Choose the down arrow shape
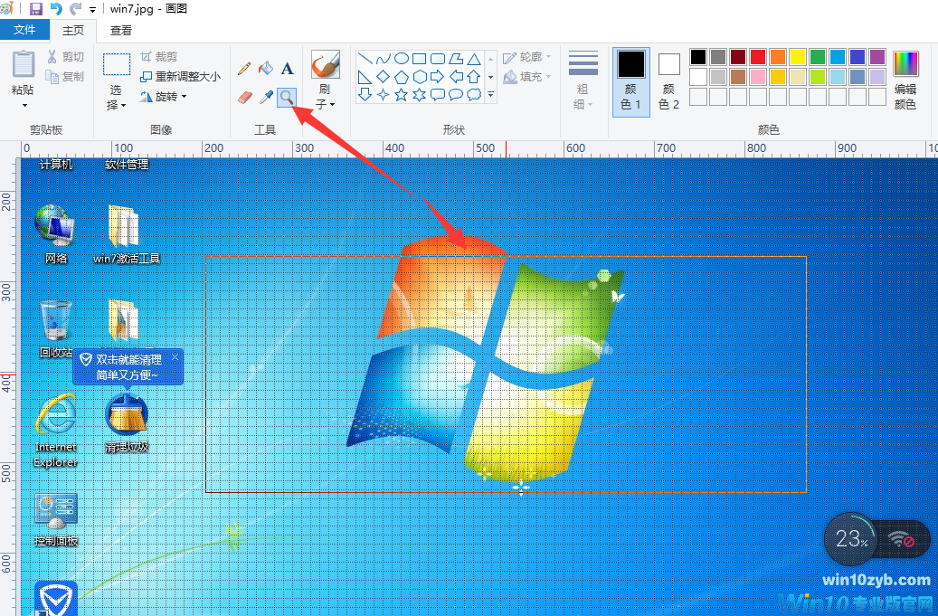This screenshot has width=938, height=616. click(x=365, y=94)
